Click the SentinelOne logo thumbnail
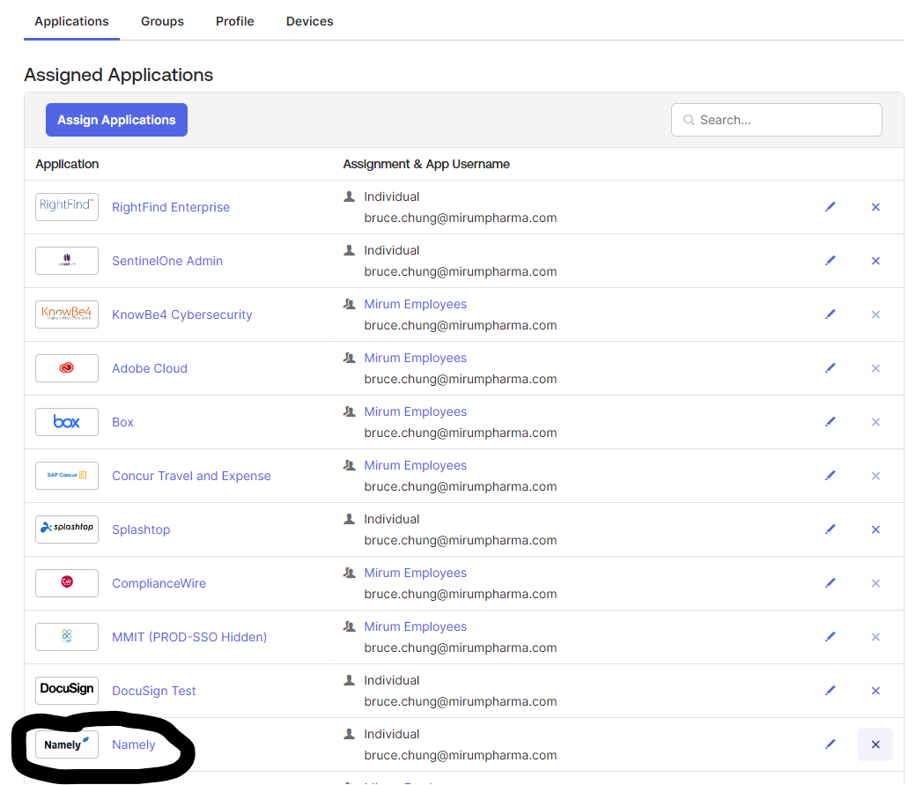Image resolution: width=916 pixels, height=785 pixels. (67, 261)
